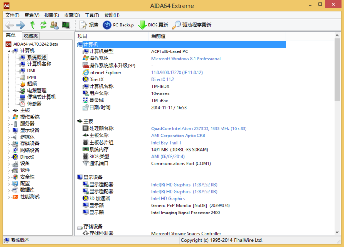Open the 帮助(H) menu
Image resolution: width=344 pixels, height=247 pixels.
point(112,15)
